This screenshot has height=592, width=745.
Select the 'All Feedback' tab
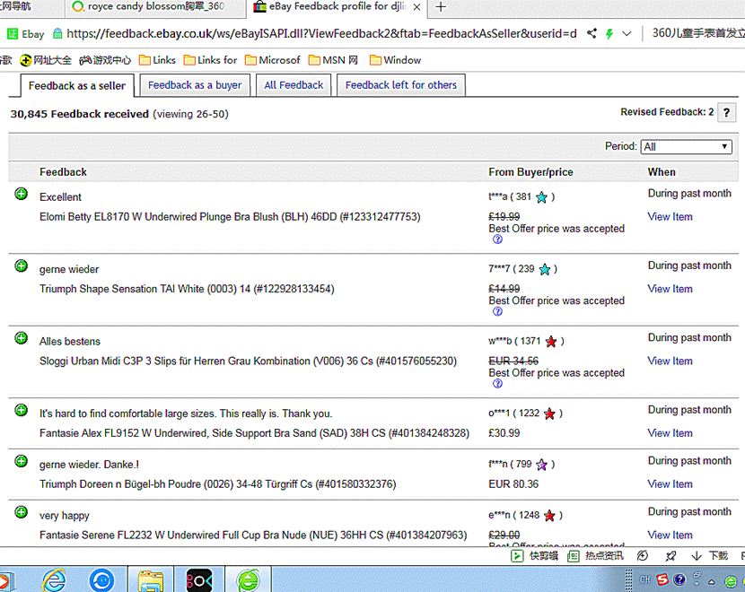tap(294, 85)
